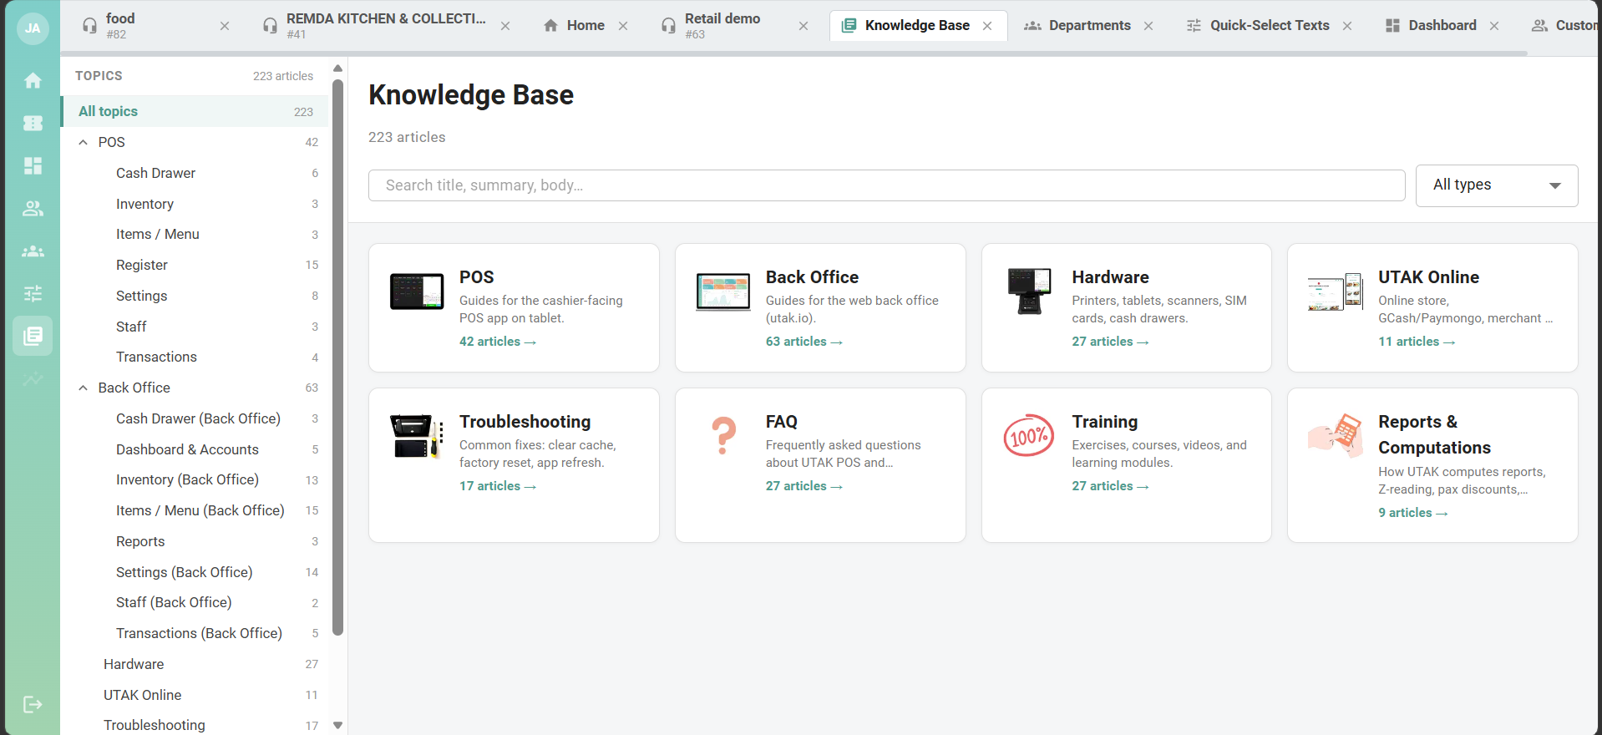This screenshot has width=1602, height=735.
Task: Click the FAQ question mark icon
Action: click(723, 435)
